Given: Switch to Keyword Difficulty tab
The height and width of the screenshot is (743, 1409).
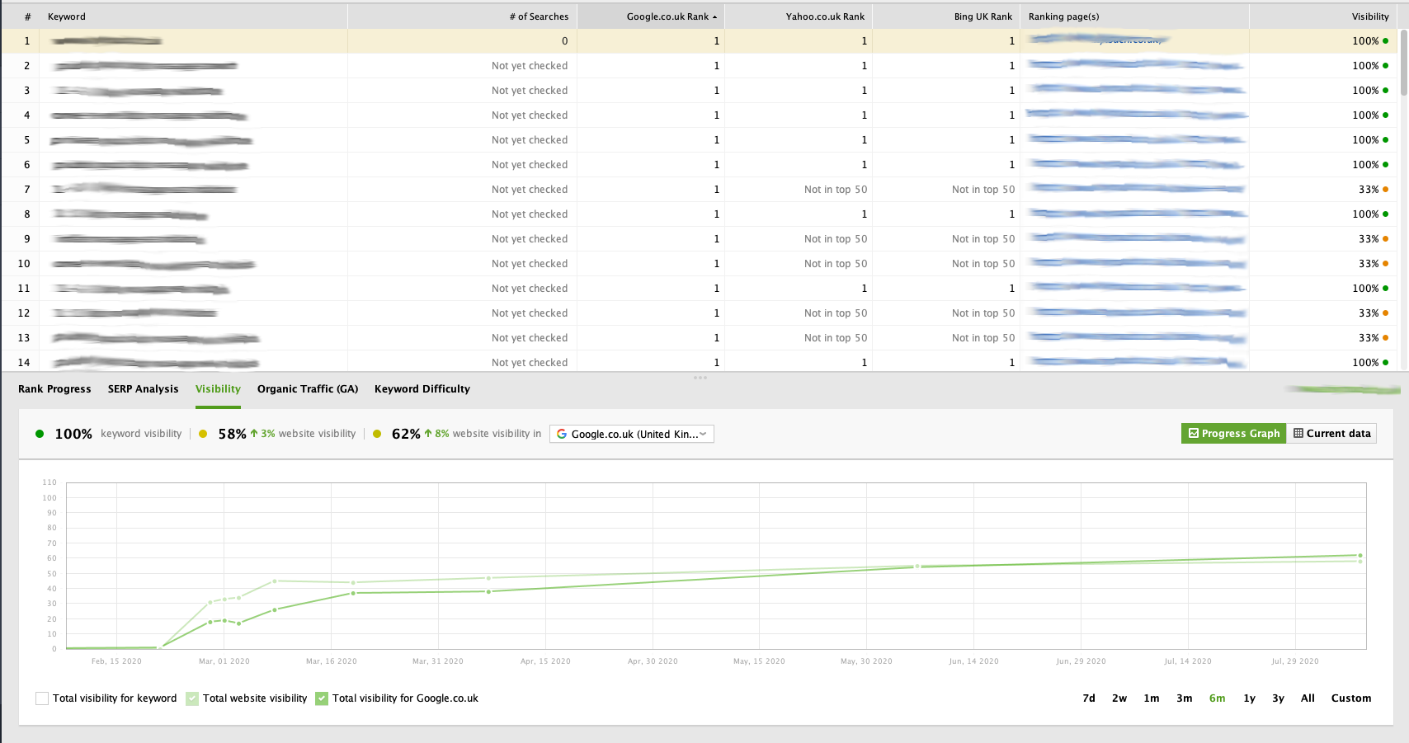Looking at the screenshot, I should [x=422, y=389].
